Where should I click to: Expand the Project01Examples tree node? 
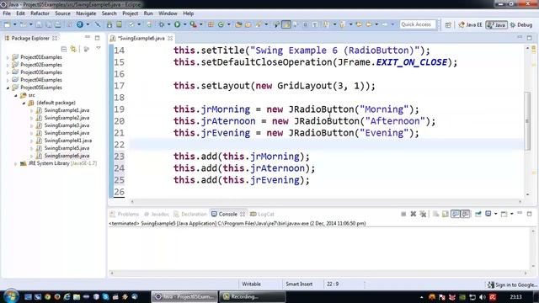[8, 57]
